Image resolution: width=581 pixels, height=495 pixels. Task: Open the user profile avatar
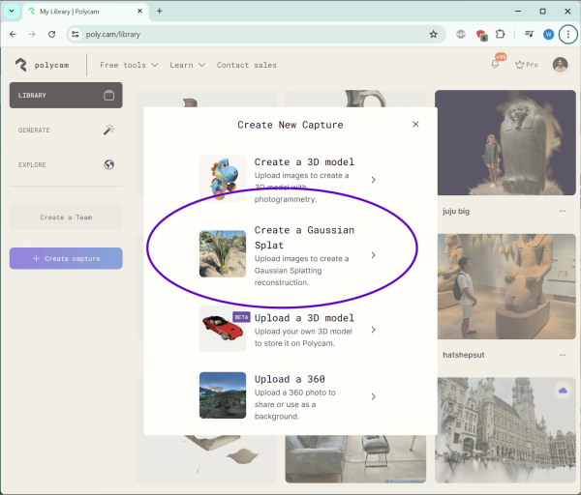560,65
